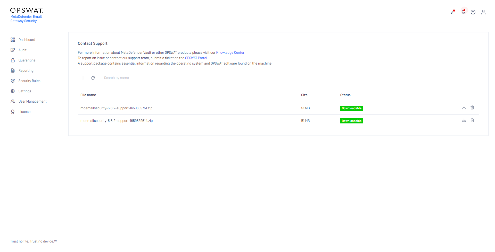Viewport: 495px width, 252px height.
Task: Download the support-1659639614.zip package
Action: click(x=464, y=120)
